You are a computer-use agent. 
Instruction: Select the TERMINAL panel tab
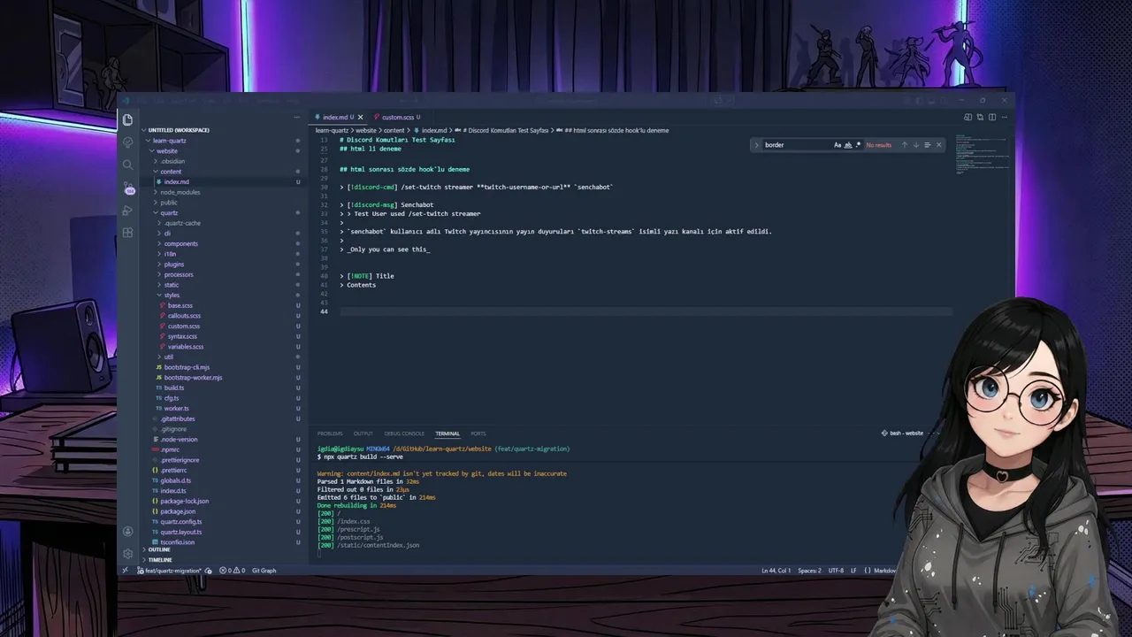click(x=447, y=434)
